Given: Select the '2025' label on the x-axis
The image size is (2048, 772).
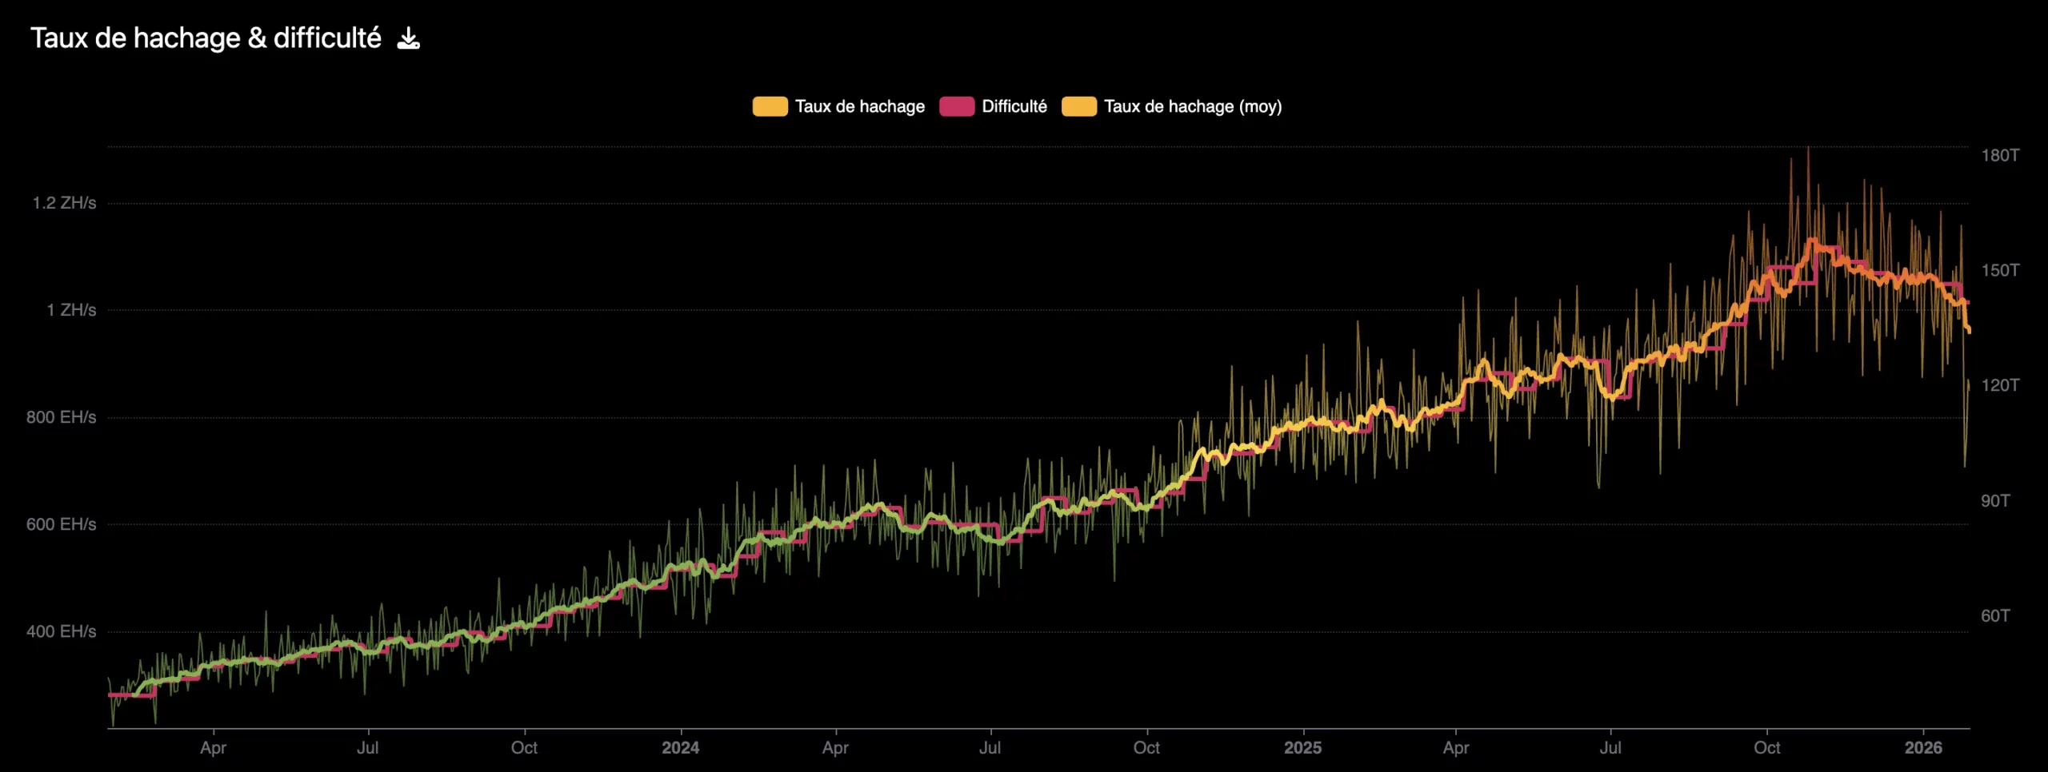Looking at the screenshot, I should (1303, 748).
